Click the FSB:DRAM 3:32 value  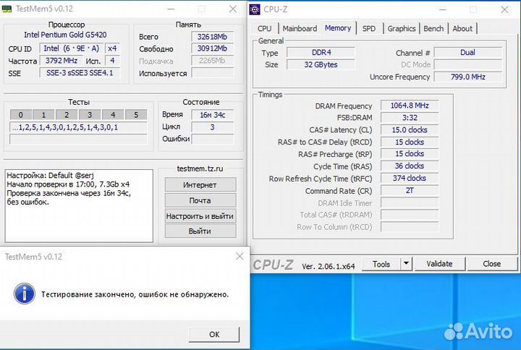point(410,118)
